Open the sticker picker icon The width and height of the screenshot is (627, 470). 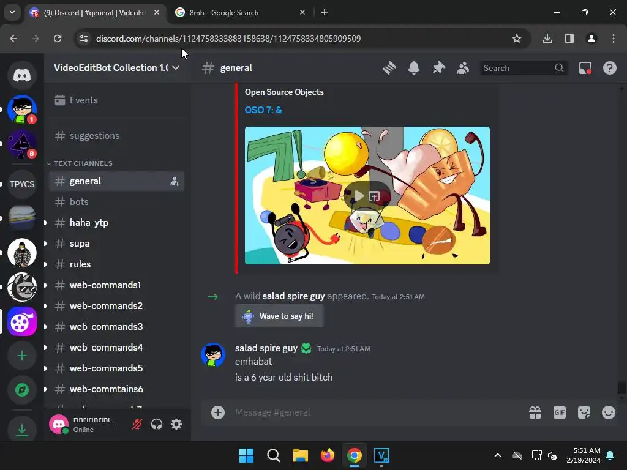click(x=584, y=412)
